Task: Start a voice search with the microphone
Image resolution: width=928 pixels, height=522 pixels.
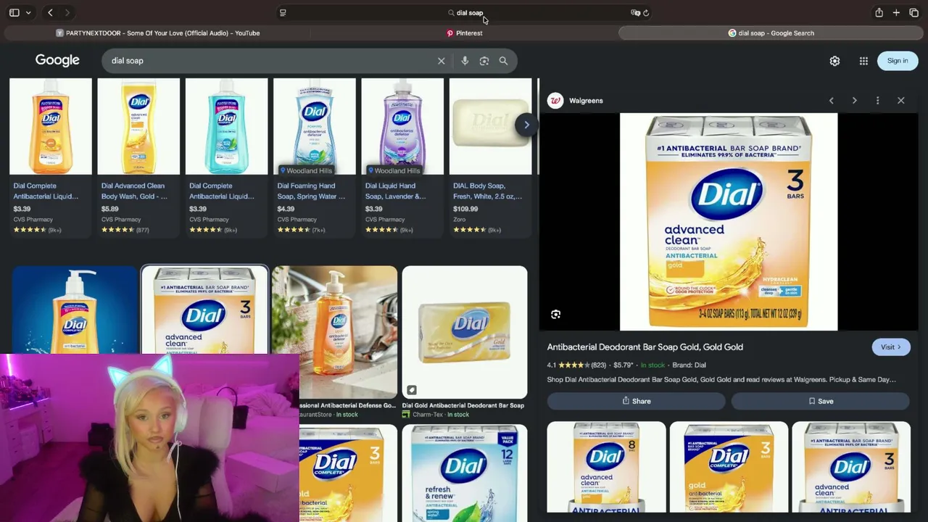Action: pyautogui.click(x=465, y=61)
